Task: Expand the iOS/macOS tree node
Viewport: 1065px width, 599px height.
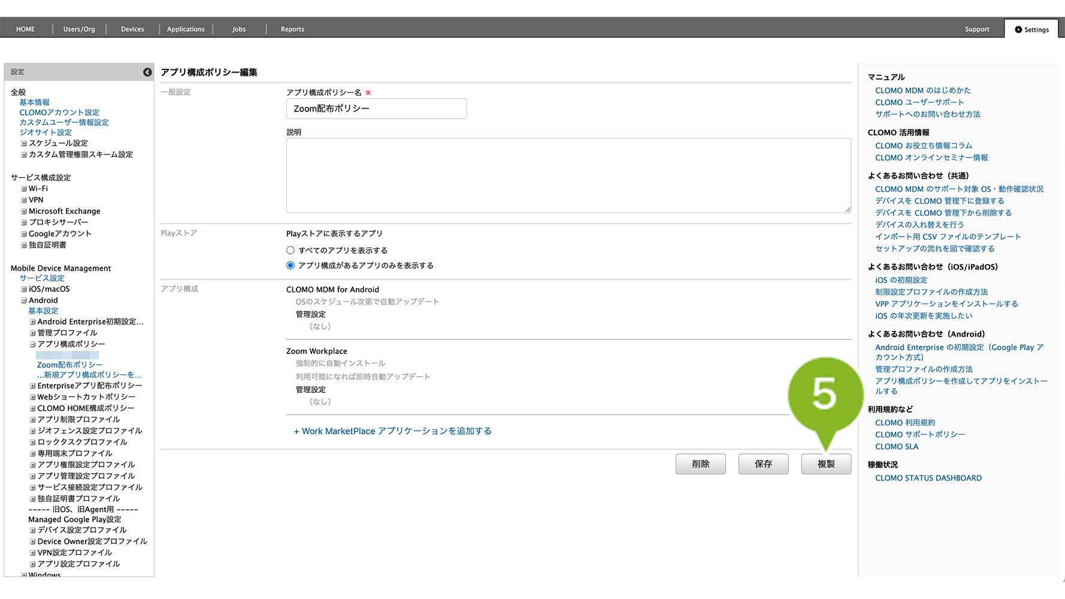Action: 24,289
